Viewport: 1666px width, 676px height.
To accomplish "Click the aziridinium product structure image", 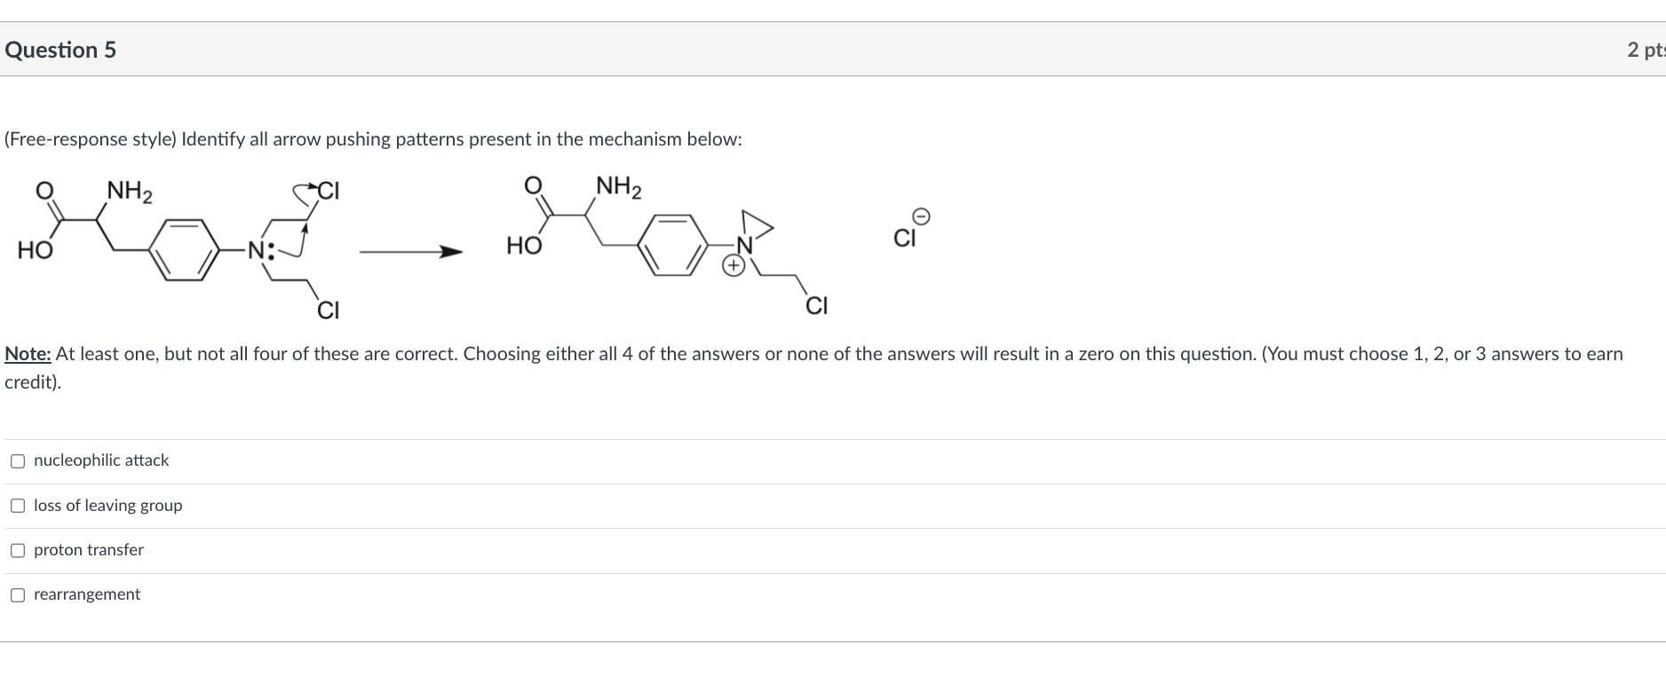I will click(668, 247).
